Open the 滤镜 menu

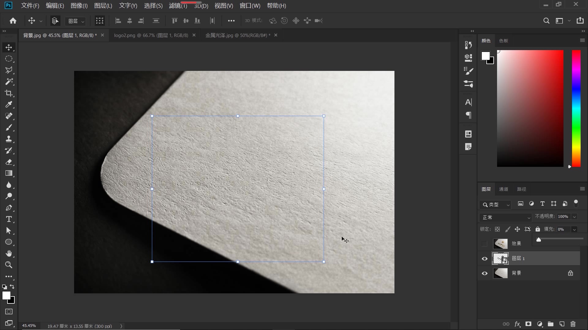[x=178, y=5]
